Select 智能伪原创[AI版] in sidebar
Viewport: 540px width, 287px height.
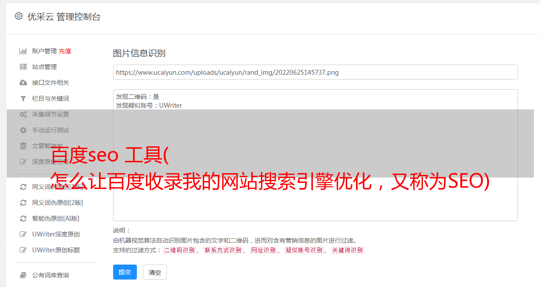coord(56,218)
